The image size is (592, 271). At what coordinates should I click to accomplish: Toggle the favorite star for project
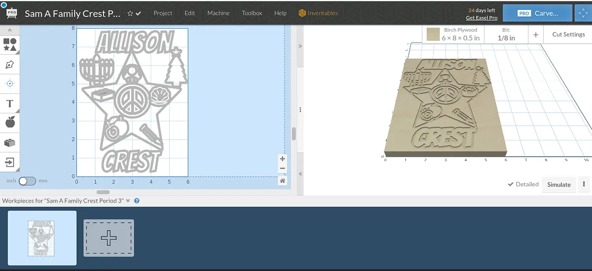(130, 13)
